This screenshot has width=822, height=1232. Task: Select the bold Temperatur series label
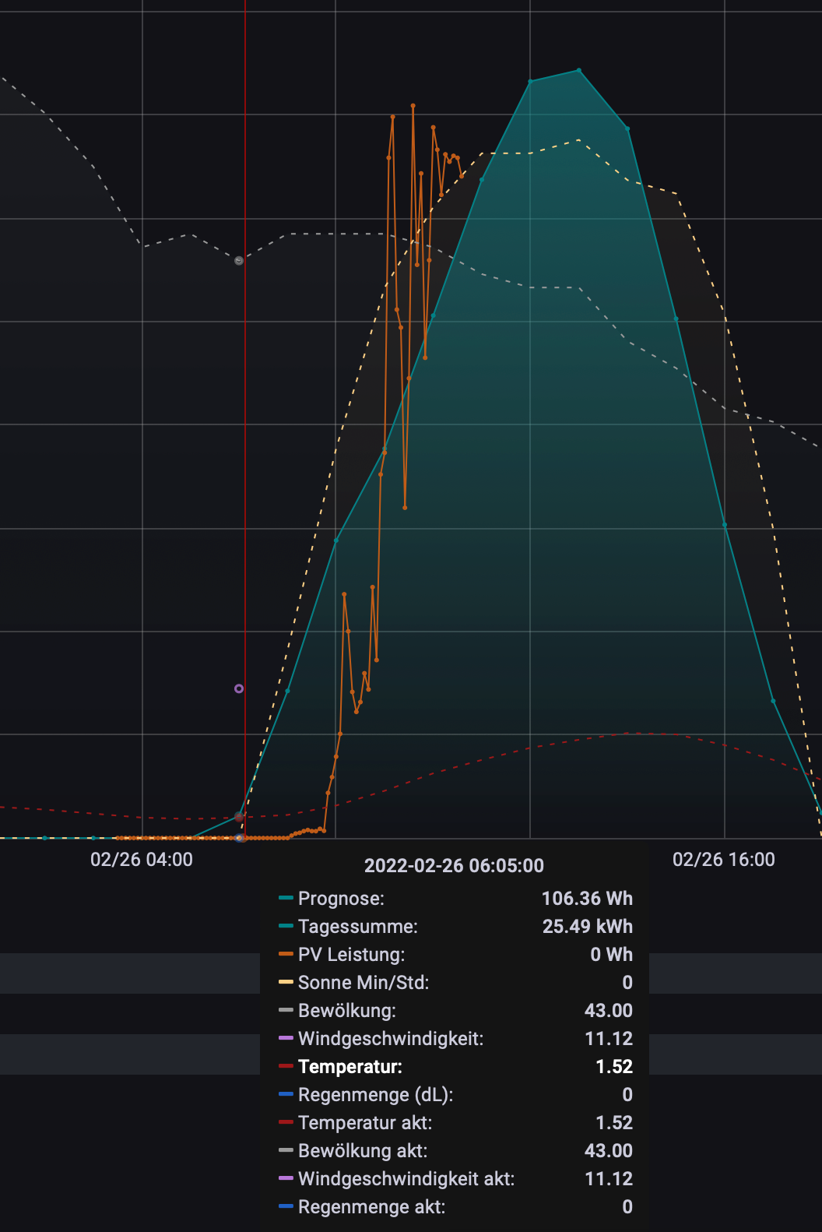[x=350, y=1067]
